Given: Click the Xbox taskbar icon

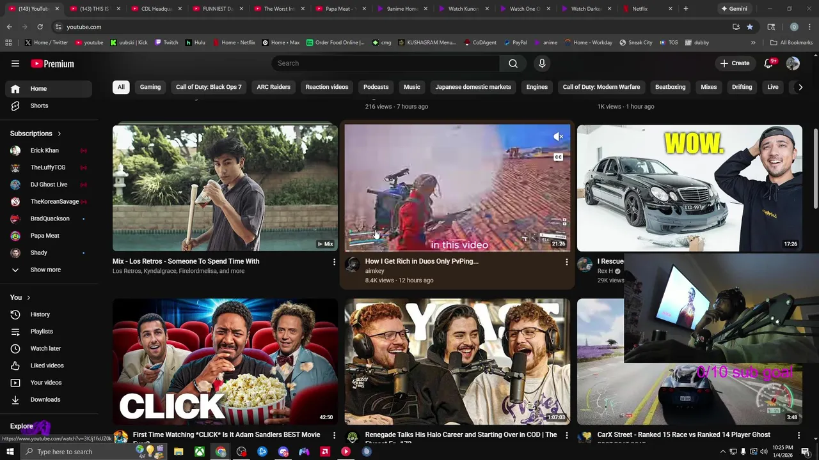Looking at the screenshot, I should (x=200, y=452).
